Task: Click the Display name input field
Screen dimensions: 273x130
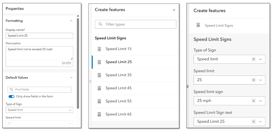Action: point(39,36)
